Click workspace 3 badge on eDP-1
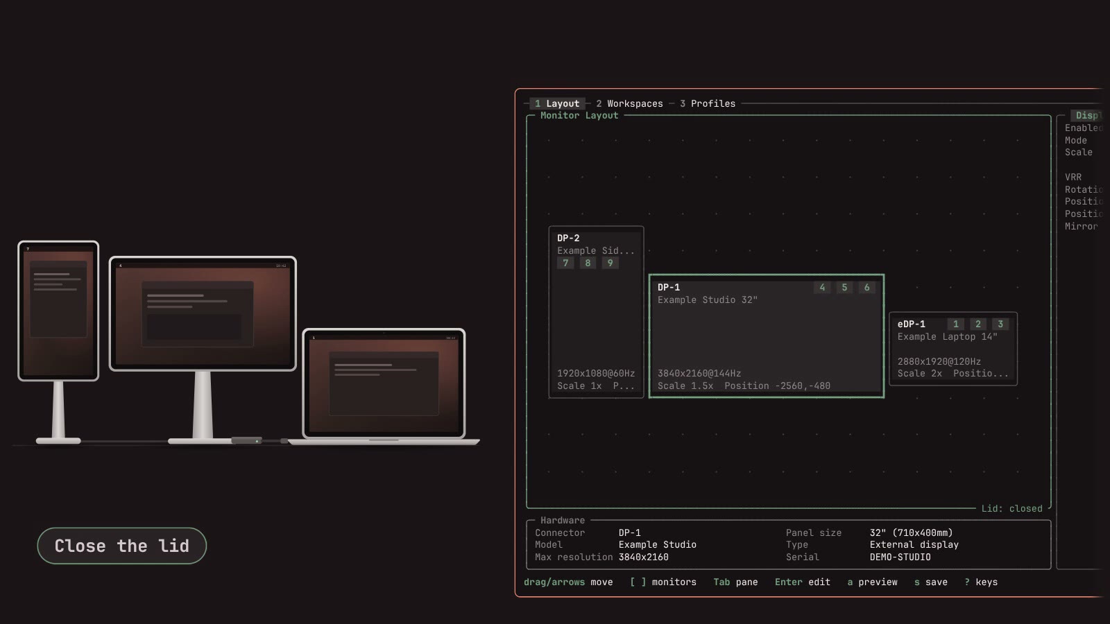 [x=1000, y=324]
